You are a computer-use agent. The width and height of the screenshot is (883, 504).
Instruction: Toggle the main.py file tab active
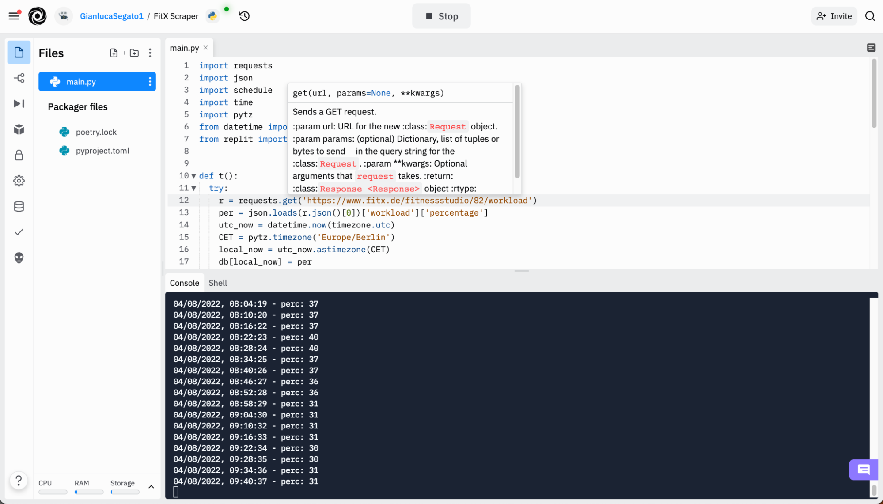tap(184, 47)
